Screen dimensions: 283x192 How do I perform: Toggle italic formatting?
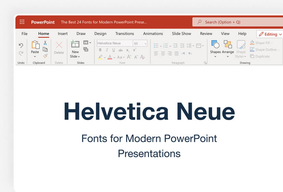(107, 50)
